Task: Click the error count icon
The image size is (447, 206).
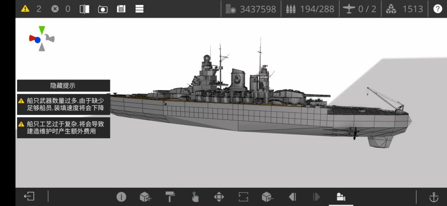Action: (x=55, y=9)
